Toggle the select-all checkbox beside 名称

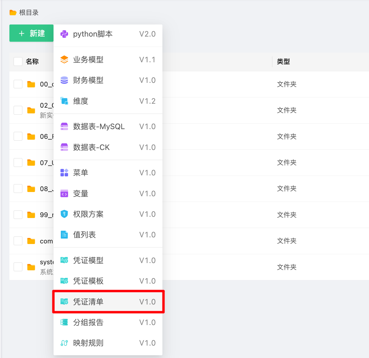click(18, 61)
